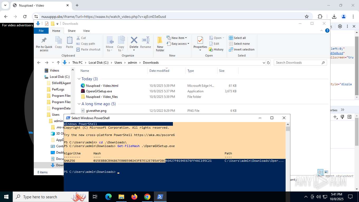Open Firefox from taskbar
This screenshot has height=202, width=359.
(x=134, y=197)
